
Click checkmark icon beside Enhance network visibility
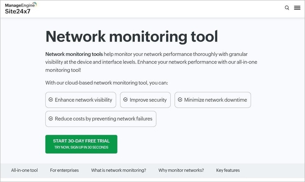tap(51, 100)
